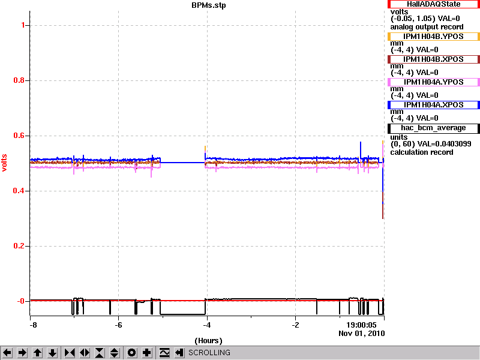
Task: Click the x-axis tick label -4
Action: [207, 325]
